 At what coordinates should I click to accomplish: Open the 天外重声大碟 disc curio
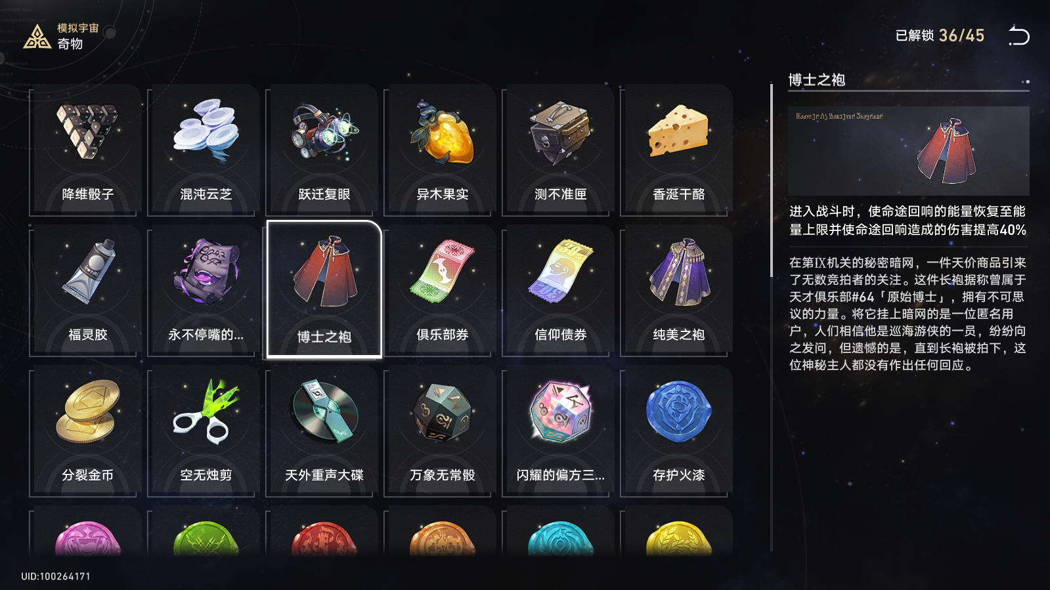[322, 431]
